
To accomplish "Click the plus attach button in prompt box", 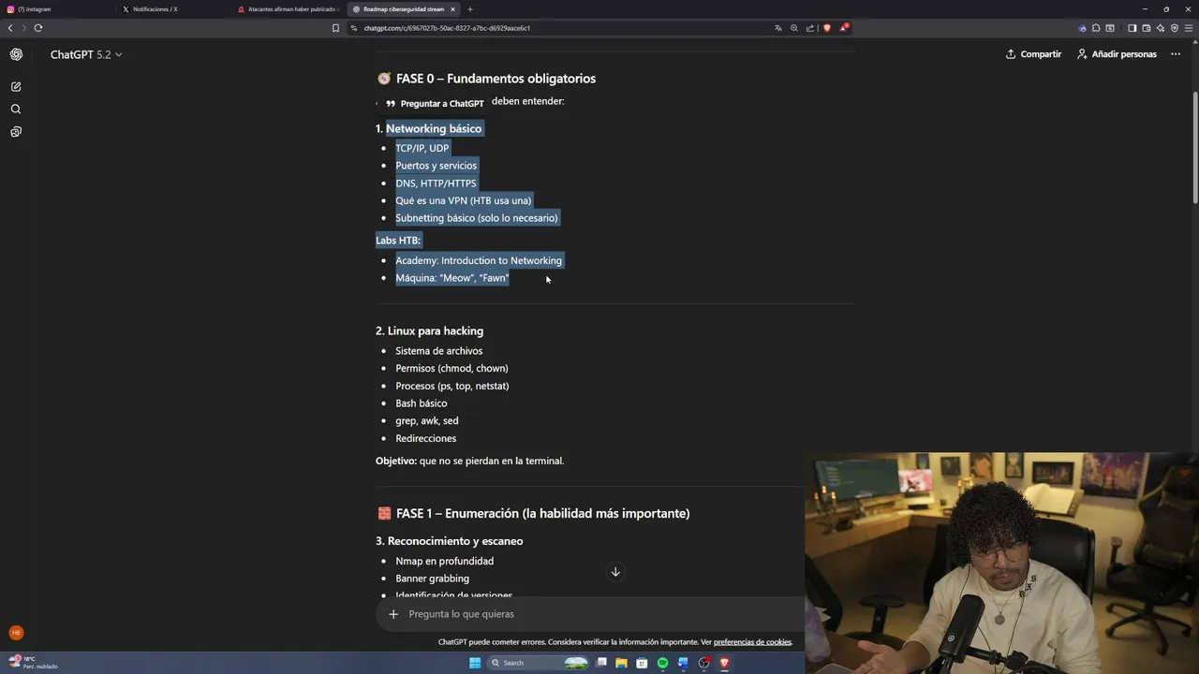I will pos(393,614).
